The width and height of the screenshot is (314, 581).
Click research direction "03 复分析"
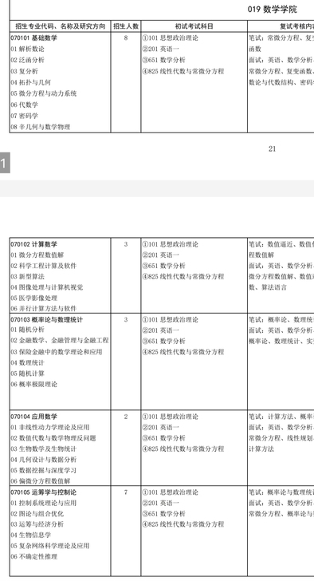tap(24, 71)
